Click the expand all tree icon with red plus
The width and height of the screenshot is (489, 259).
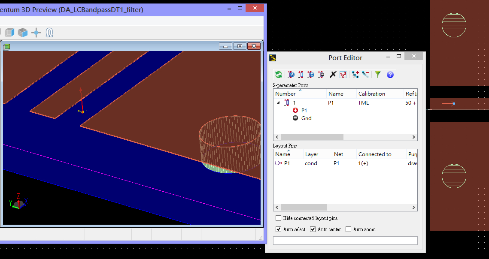tap(355, 75)
